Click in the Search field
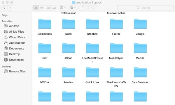The height and width of the screenshot is (105, 175). 145,8
